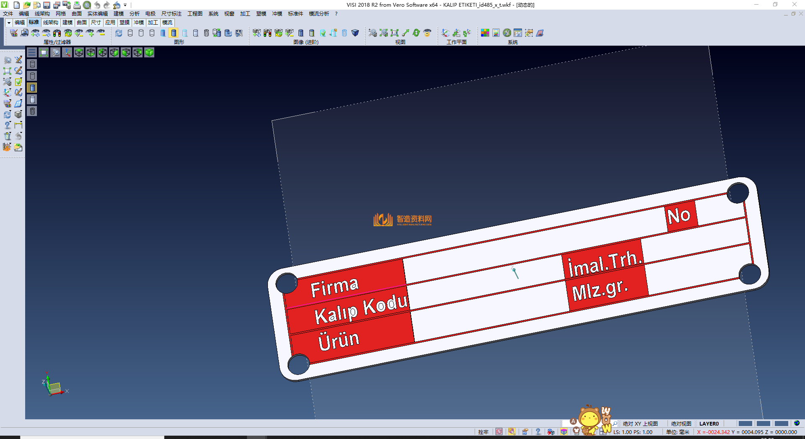Click the traffic light filter icon
The image size is (805, 439).
[57, 33]
